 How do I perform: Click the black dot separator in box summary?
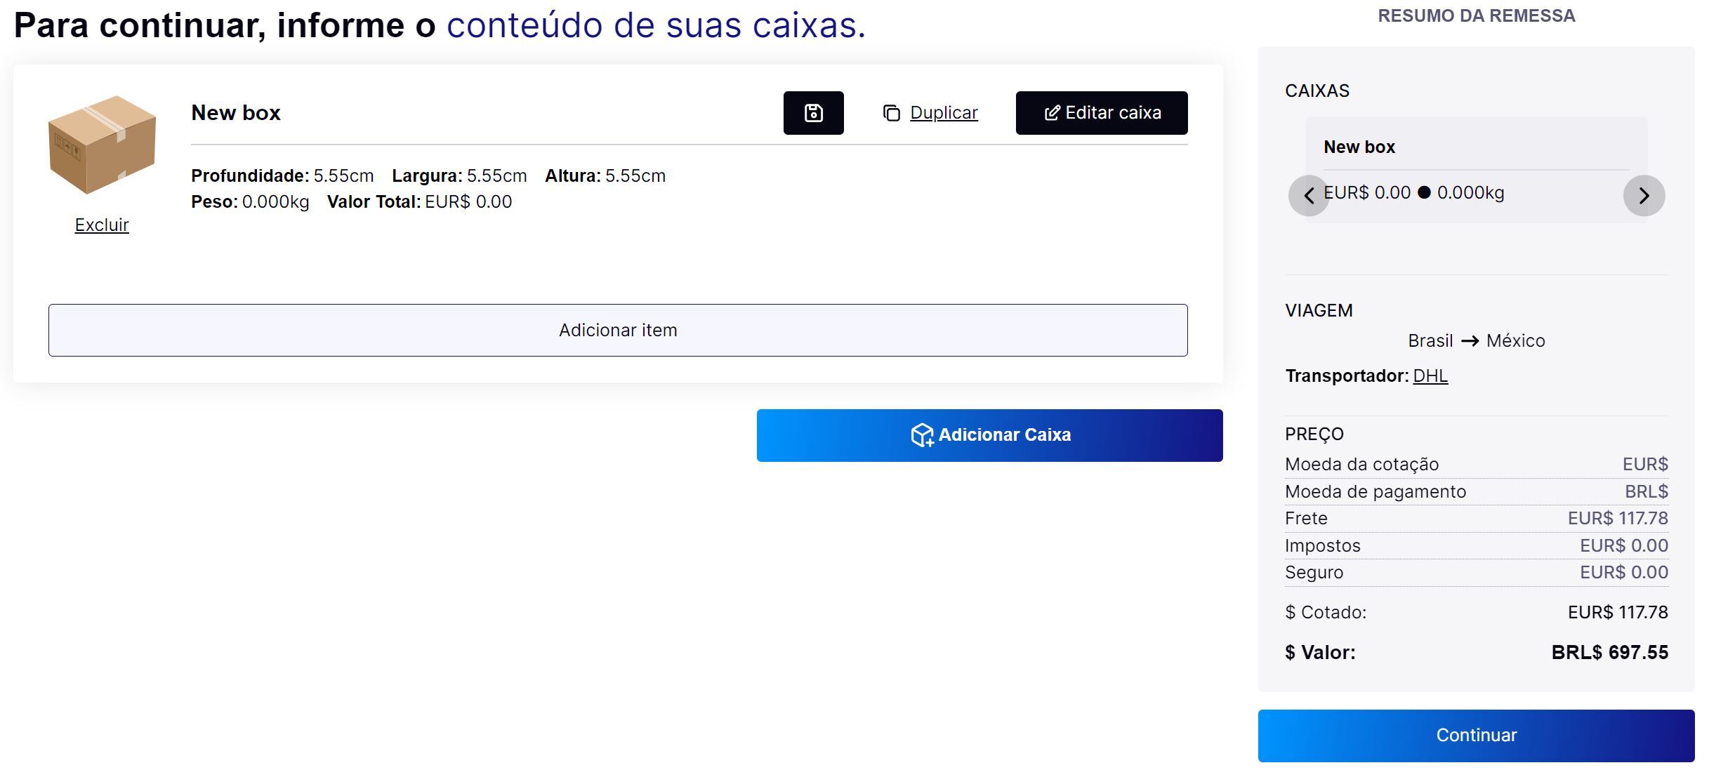point(1424,193)
